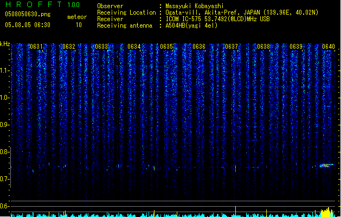Click the date text 05.08.05 06:30
The width and height of the screenshot is (341, 217).
pos(28,25)
